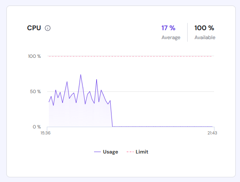This screenshot has height=182, width=240.
Task: Click the Average caption text
Action: [171, 37]
